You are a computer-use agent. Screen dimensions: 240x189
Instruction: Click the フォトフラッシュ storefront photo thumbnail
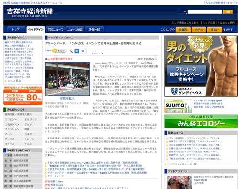pos(180,182)
